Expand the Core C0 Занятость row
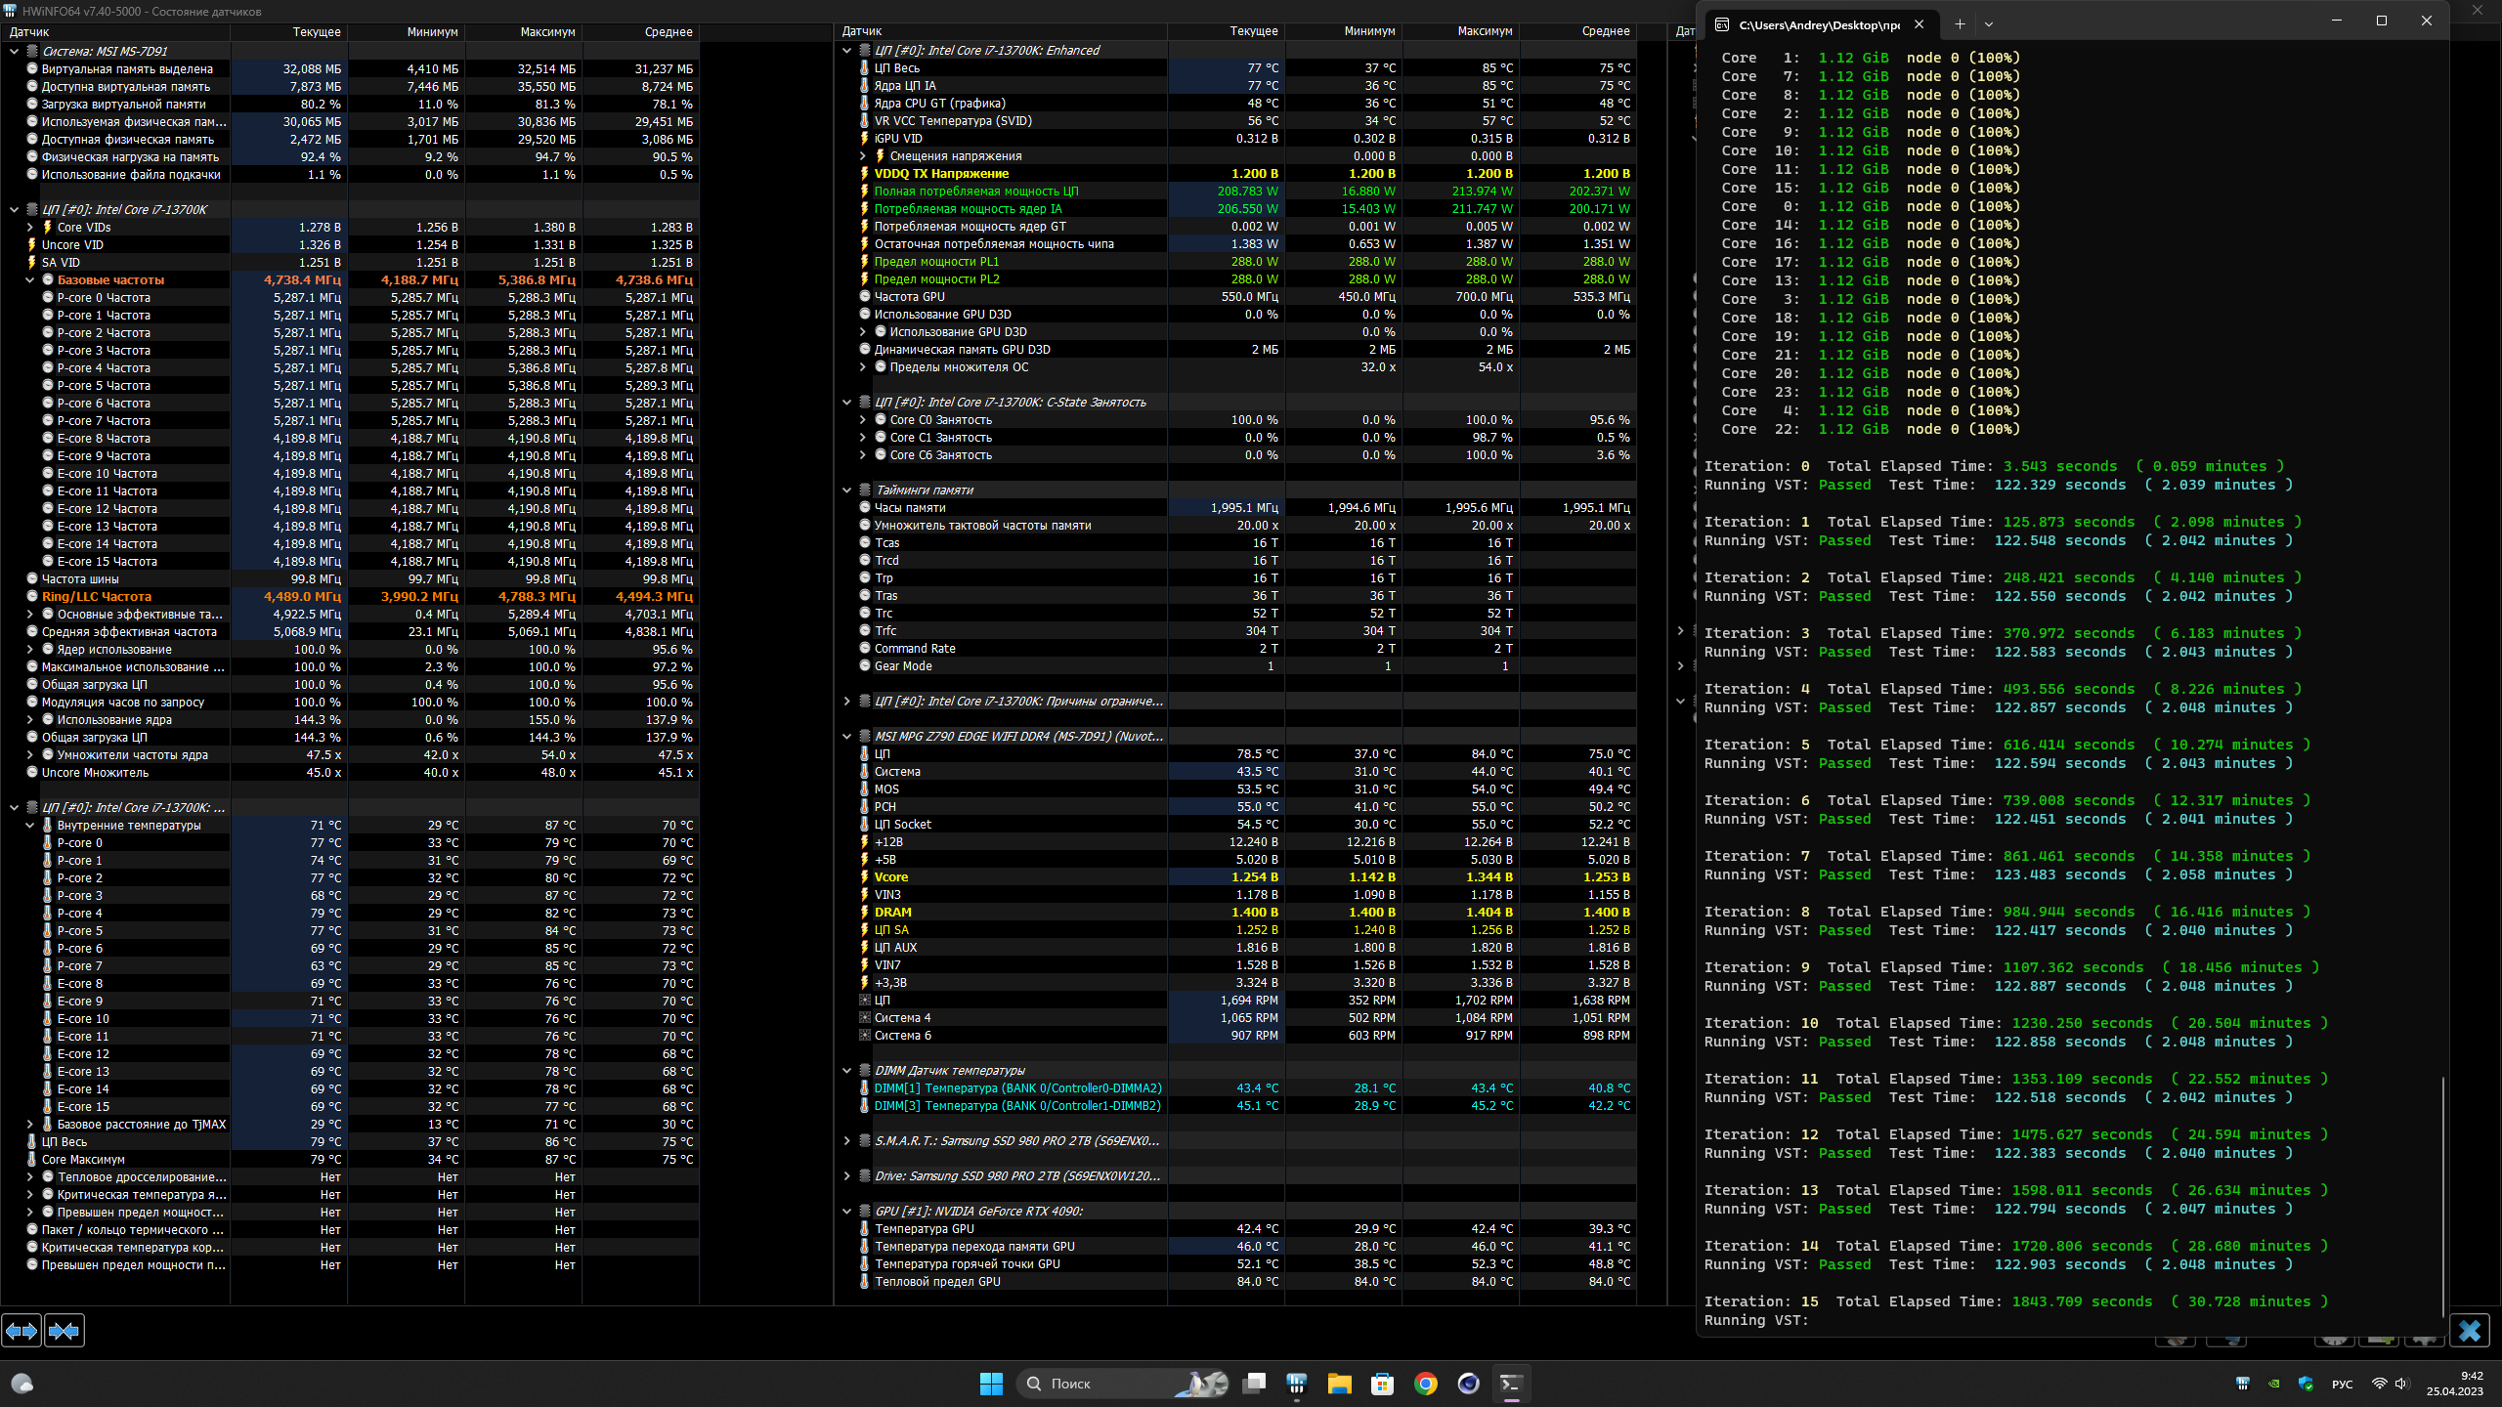Image resolution: width=2502 pixels, height=1407 pixels. [x=863, y=420]
